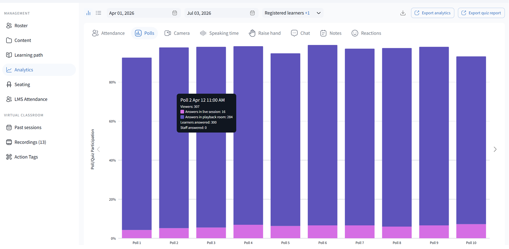509x249 pixels.
Task: Select the Polls tab
Action: 145,33
